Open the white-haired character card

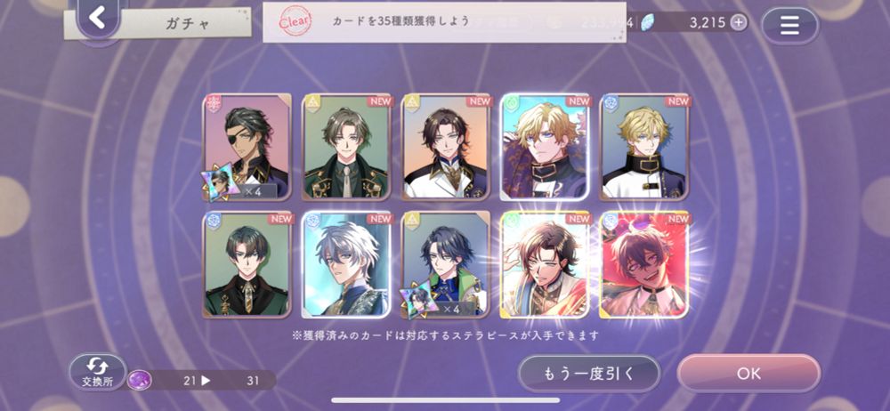point(346,264)
